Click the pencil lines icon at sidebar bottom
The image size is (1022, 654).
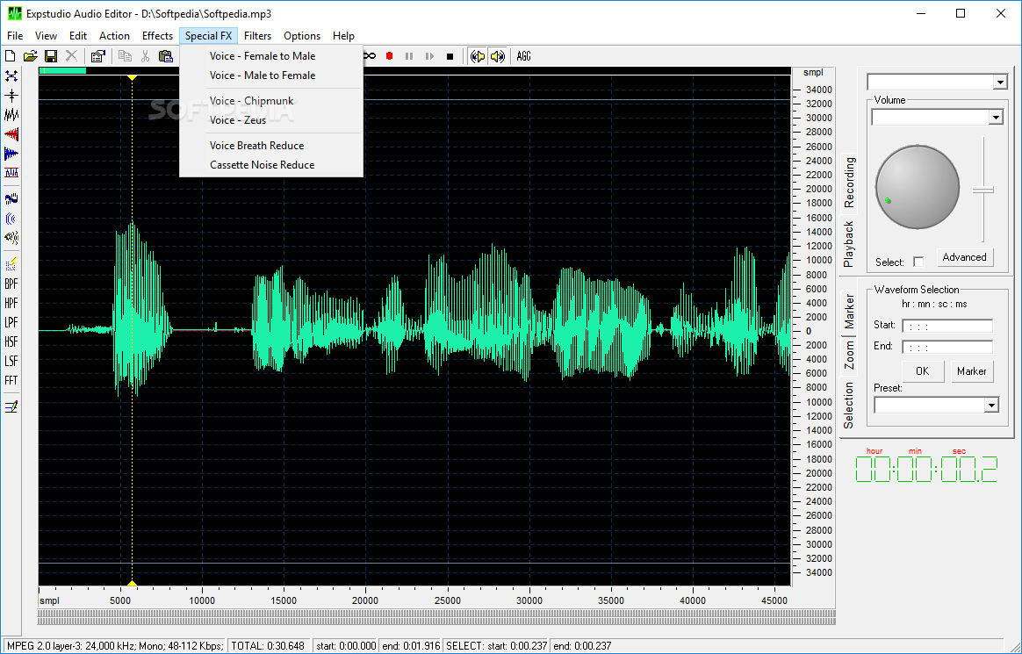[11, 407]
